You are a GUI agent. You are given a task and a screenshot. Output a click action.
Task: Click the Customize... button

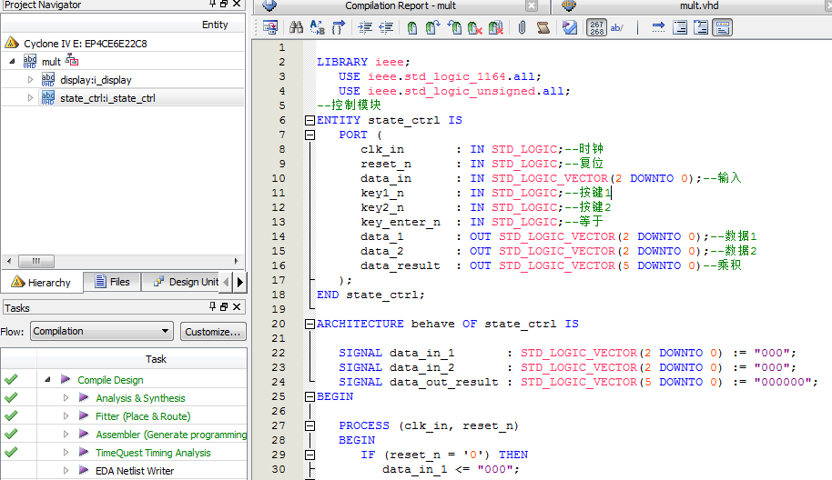(213, 332)
